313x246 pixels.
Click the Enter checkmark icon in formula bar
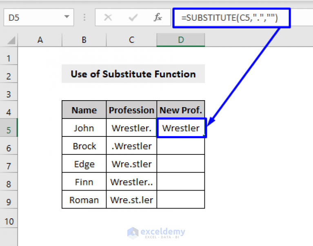pos(133,18)
